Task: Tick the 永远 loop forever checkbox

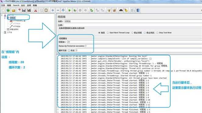Action: (x=69, y=50)
